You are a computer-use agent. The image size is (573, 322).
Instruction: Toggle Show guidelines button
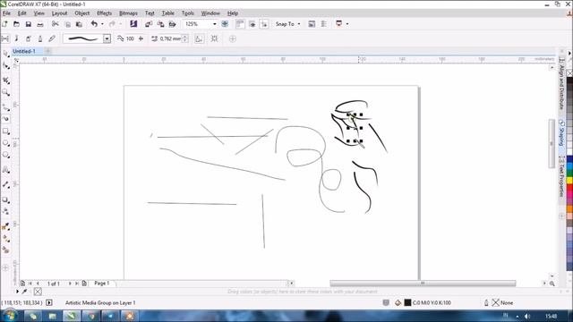[264, 24]
